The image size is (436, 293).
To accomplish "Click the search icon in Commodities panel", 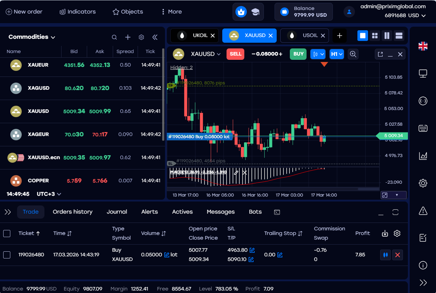I will click(x=114, y=37).
